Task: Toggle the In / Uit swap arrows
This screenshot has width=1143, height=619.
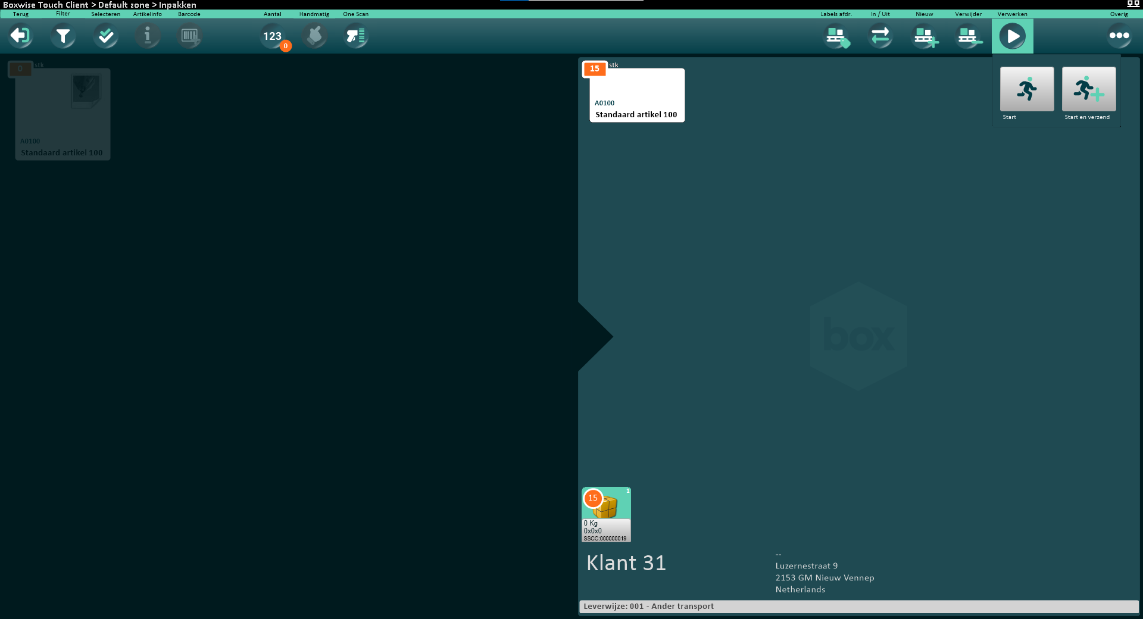Action: click(880, 36)
